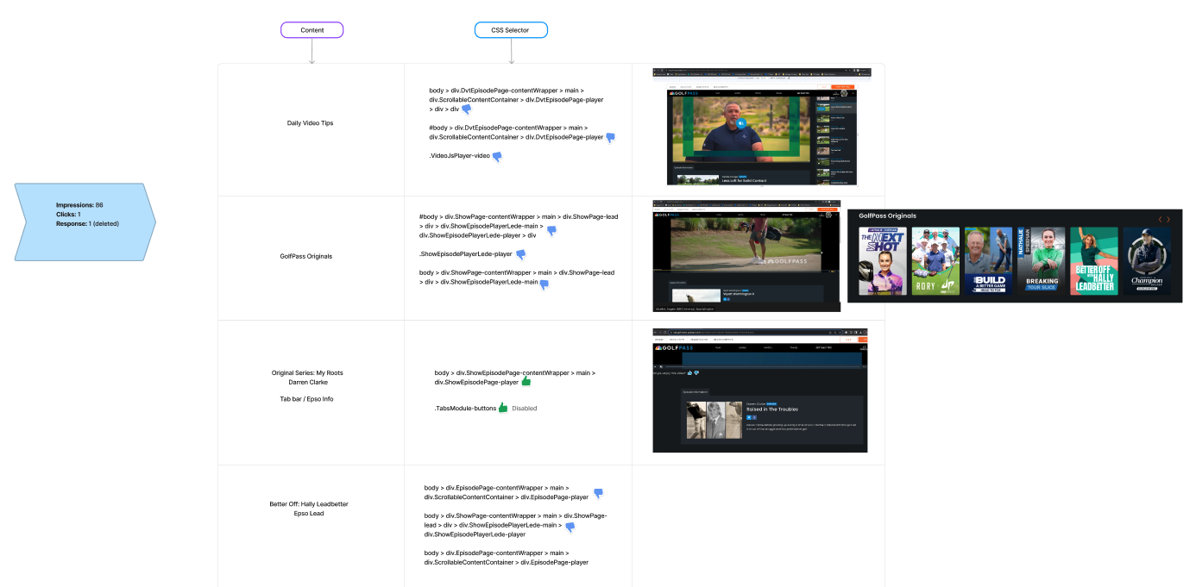Open the Champion poster
Screen dimensions: 1196x587
pyautogui.click(x=1147, y=261)
